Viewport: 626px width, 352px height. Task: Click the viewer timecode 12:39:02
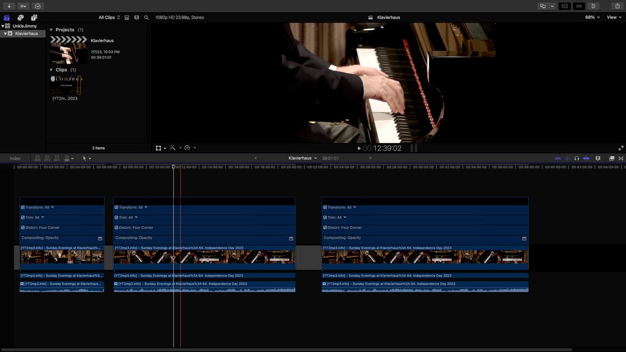[x=382, y=148]
